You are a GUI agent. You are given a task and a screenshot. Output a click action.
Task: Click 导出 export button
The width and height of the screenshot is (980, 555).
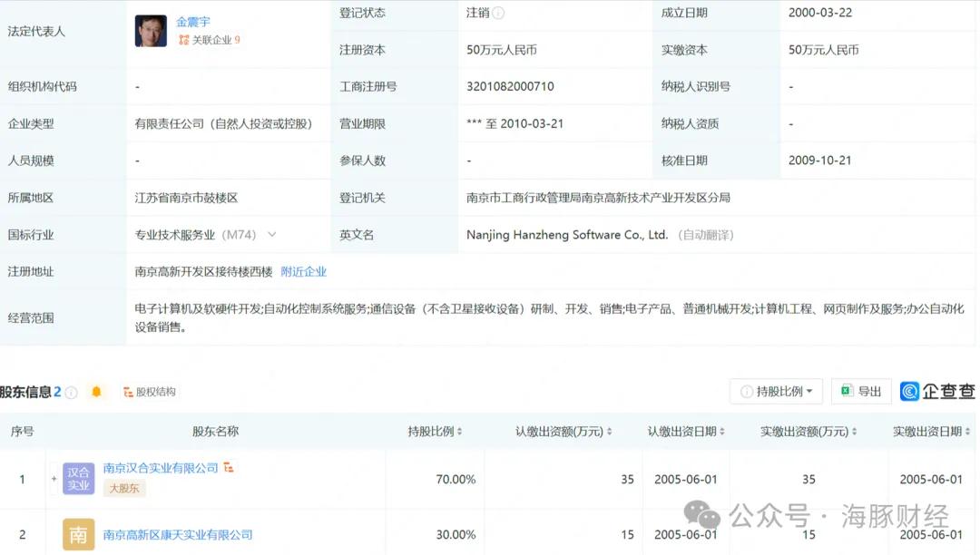pyautogui.click(x=861, y=392)
